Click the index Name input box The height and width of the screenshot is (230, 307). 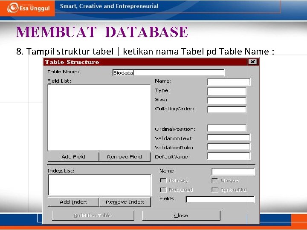[x=233, y=172]
